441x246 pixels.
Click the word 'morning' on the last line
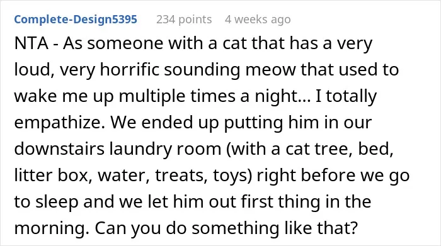click(50, 228)
